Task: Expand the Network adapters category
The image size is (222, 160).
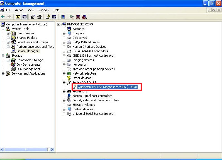Action: [x=64, y=73]
